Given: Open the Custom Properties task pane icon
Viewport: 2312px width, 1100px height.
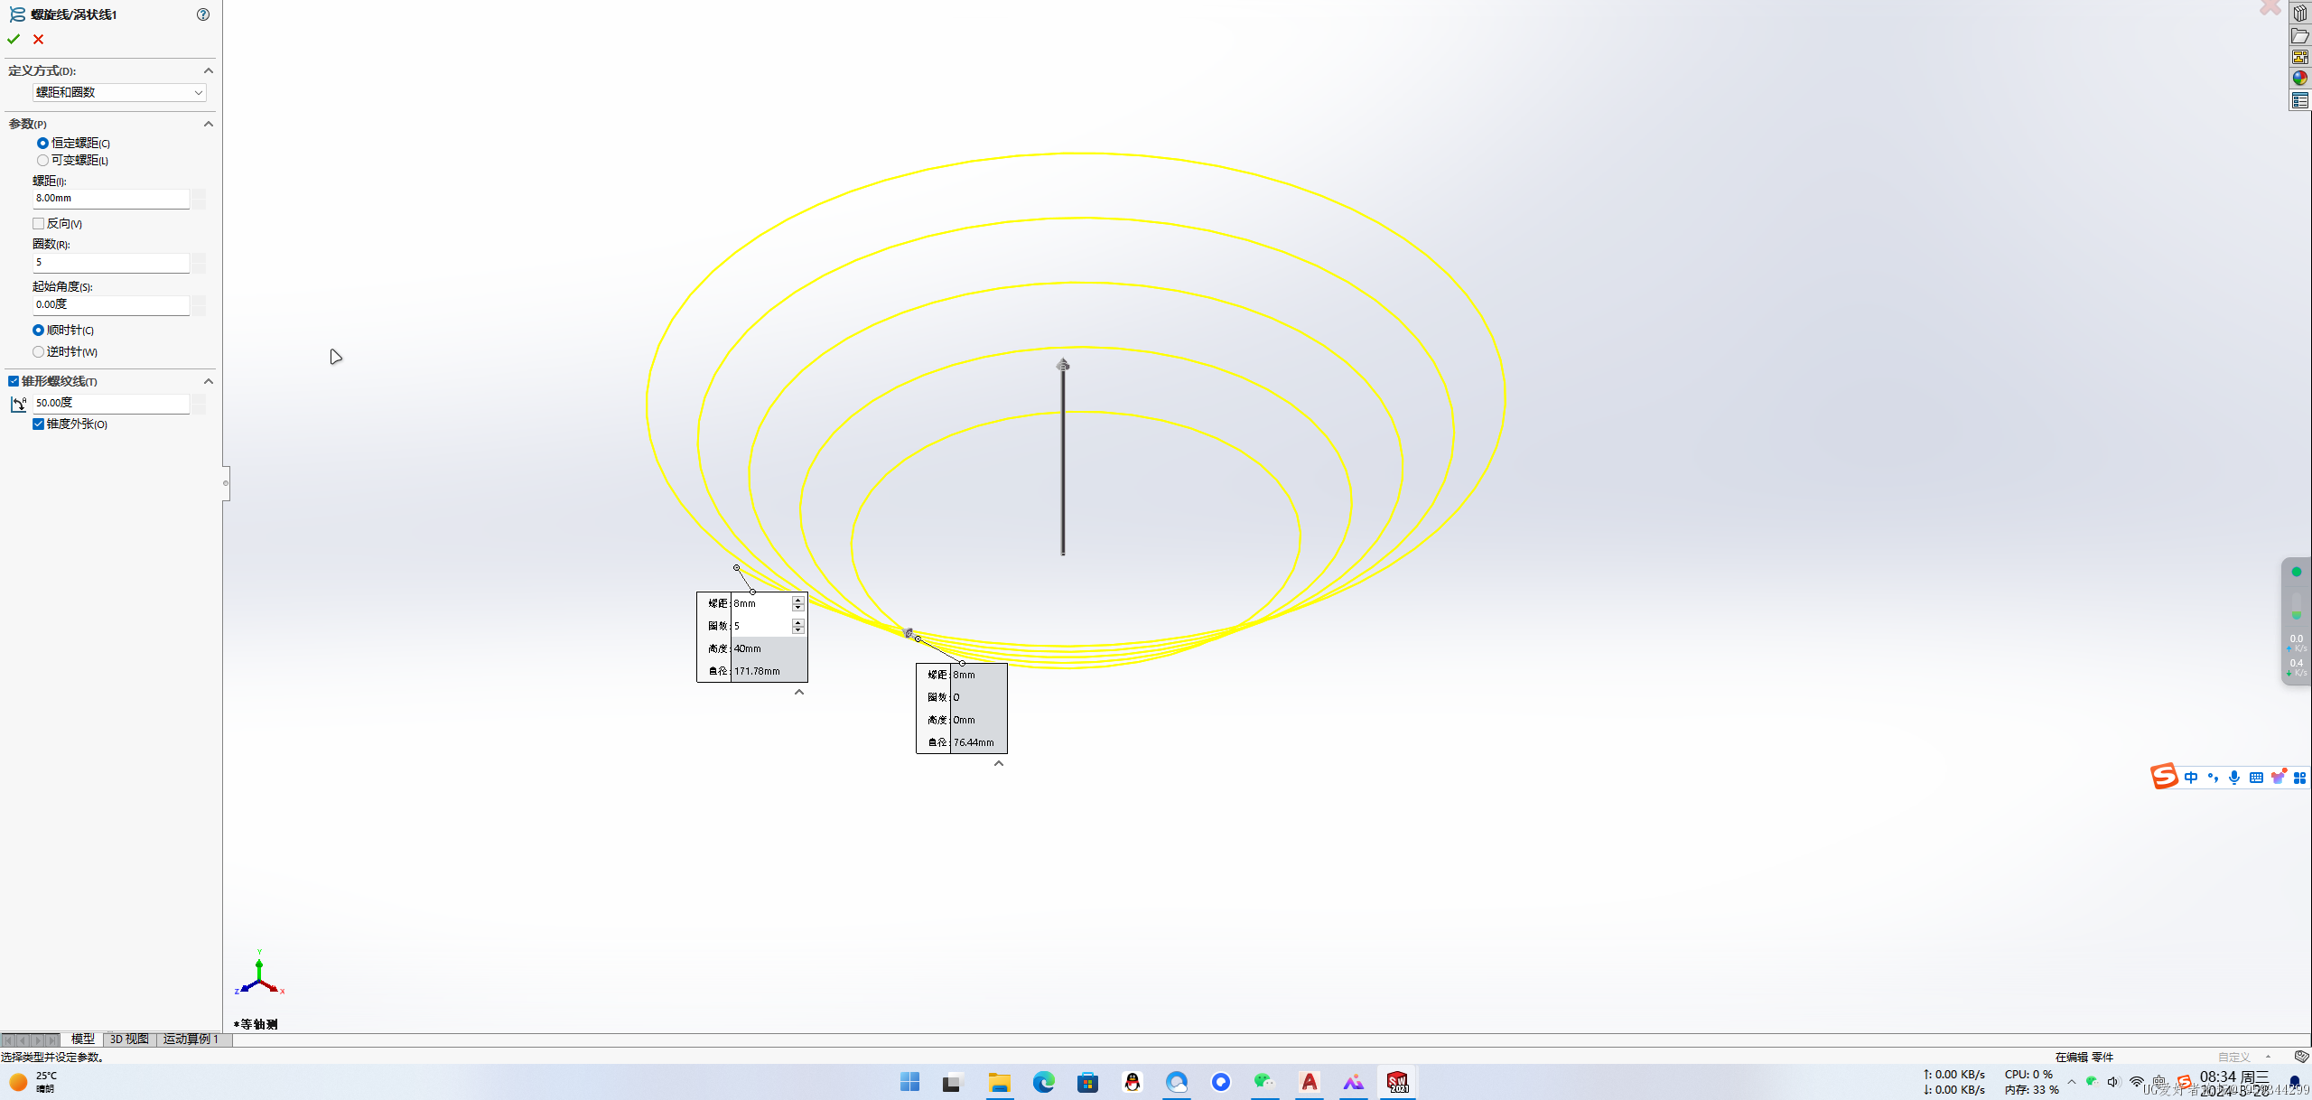Looking at the screenshot, I should 2300,100.
